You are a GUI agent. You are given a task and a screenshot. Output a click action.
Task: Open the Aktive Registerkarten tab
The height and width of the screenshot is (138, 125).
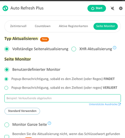(73, 26)
